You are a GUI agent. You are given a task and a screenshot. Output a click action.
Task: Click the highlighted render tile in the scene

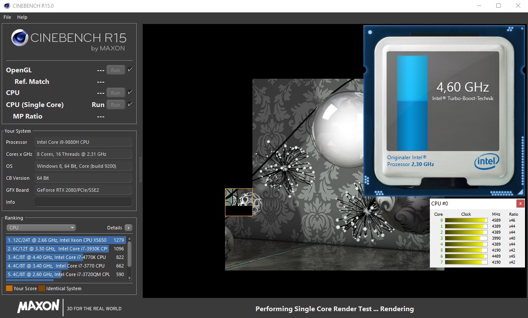[239, 202]
